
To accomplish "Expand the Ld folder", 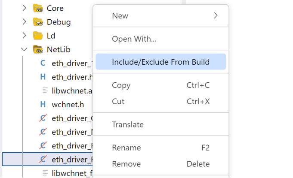I will [x=24, y=36].
